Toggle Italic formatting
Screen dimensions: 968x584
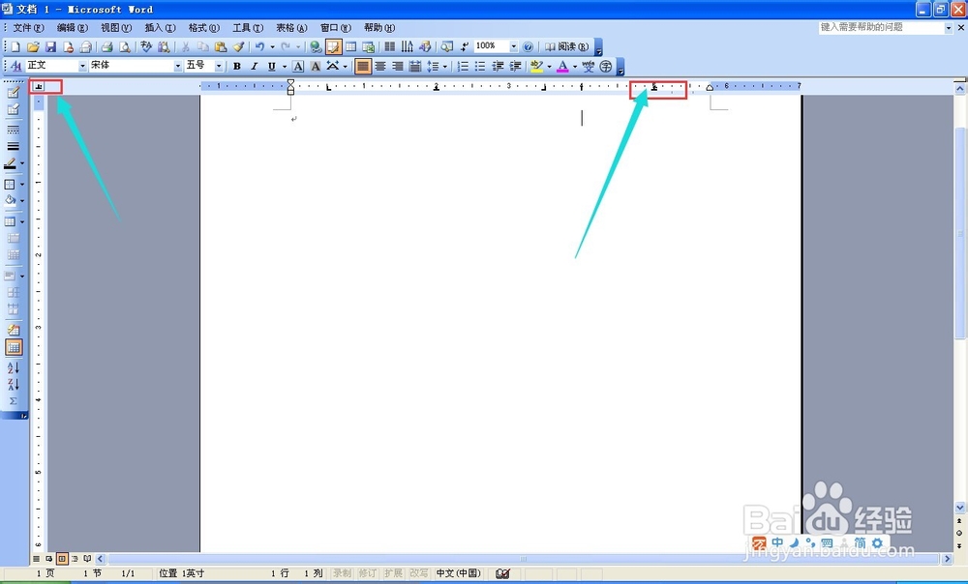click(254, 66)
